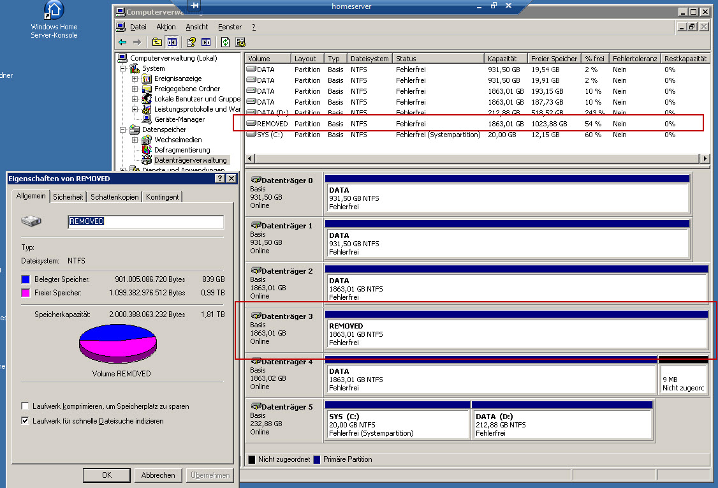Image resolution: width=718 pixels, height=488 pixels.
Task: Switch to the Kontingent tab
Action: click(162, 197)
